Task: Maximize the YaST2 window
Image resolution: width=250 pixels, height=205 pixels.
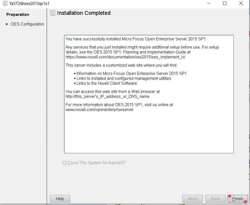Action: click(x=225, y=3)
